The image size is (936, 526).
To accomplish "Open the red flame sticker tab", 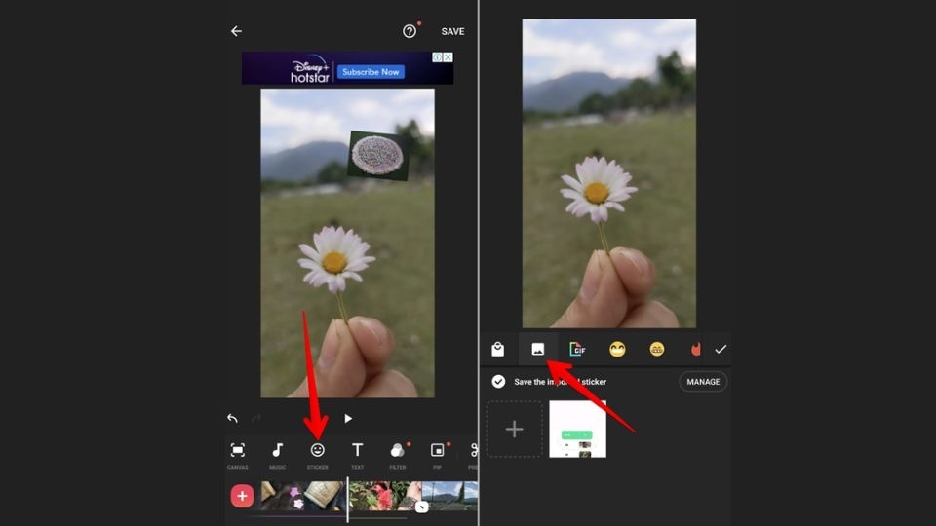I will [x=695, y=349].
